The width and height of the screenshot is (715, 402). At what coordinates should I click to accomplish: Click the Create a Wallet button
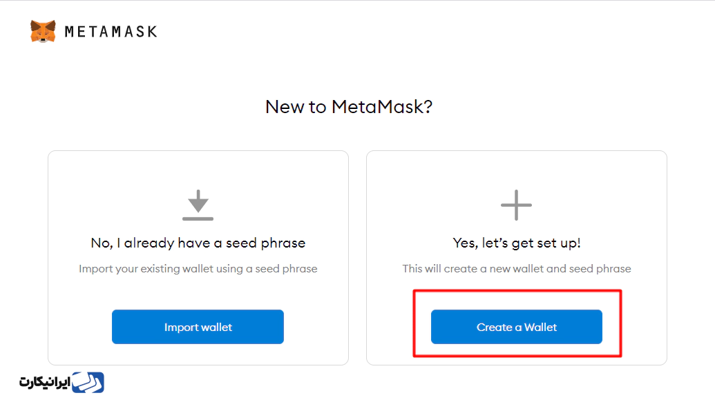[x=517, y=327]
